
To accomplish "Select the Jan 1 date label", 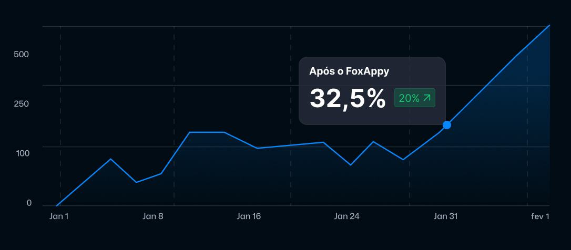I will (x=59, y=216).
